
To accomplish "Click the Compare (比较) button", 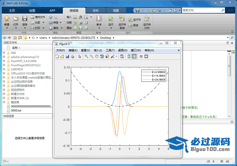I will [35, 23].
